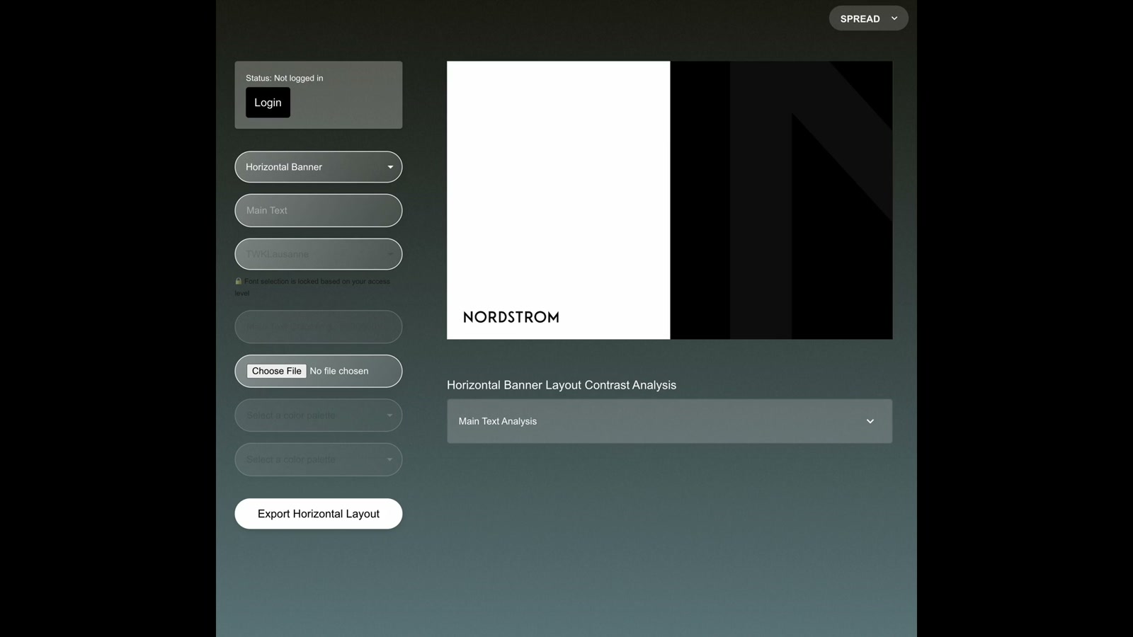
Task: Click the 'Font selection is locked' note
Action: click(313, 287)
